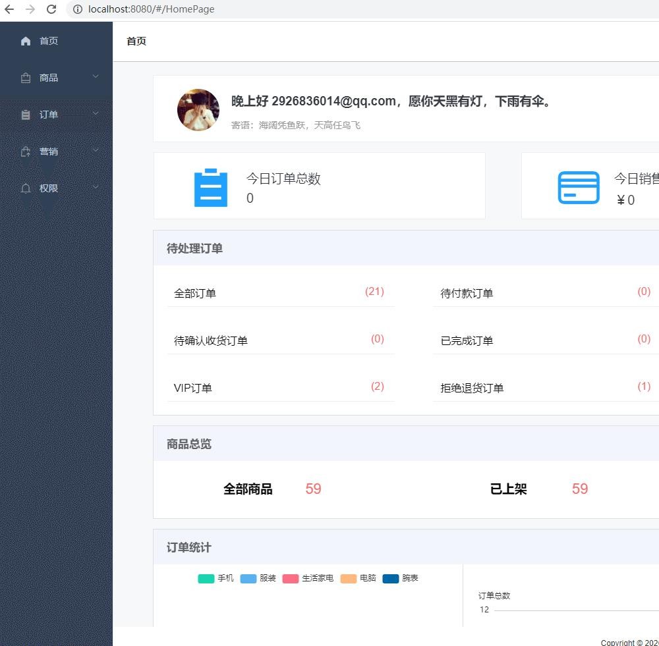The width and height of the screenshot is (659, 646).
Task: Click the 权限 bell icon
Action: tap(26, 188)
